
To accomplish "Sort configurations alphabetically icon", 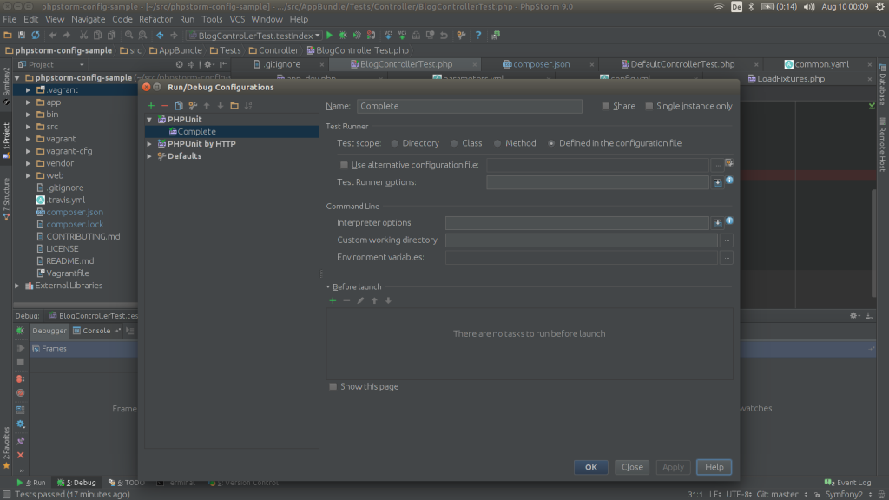I will (248, 105).
